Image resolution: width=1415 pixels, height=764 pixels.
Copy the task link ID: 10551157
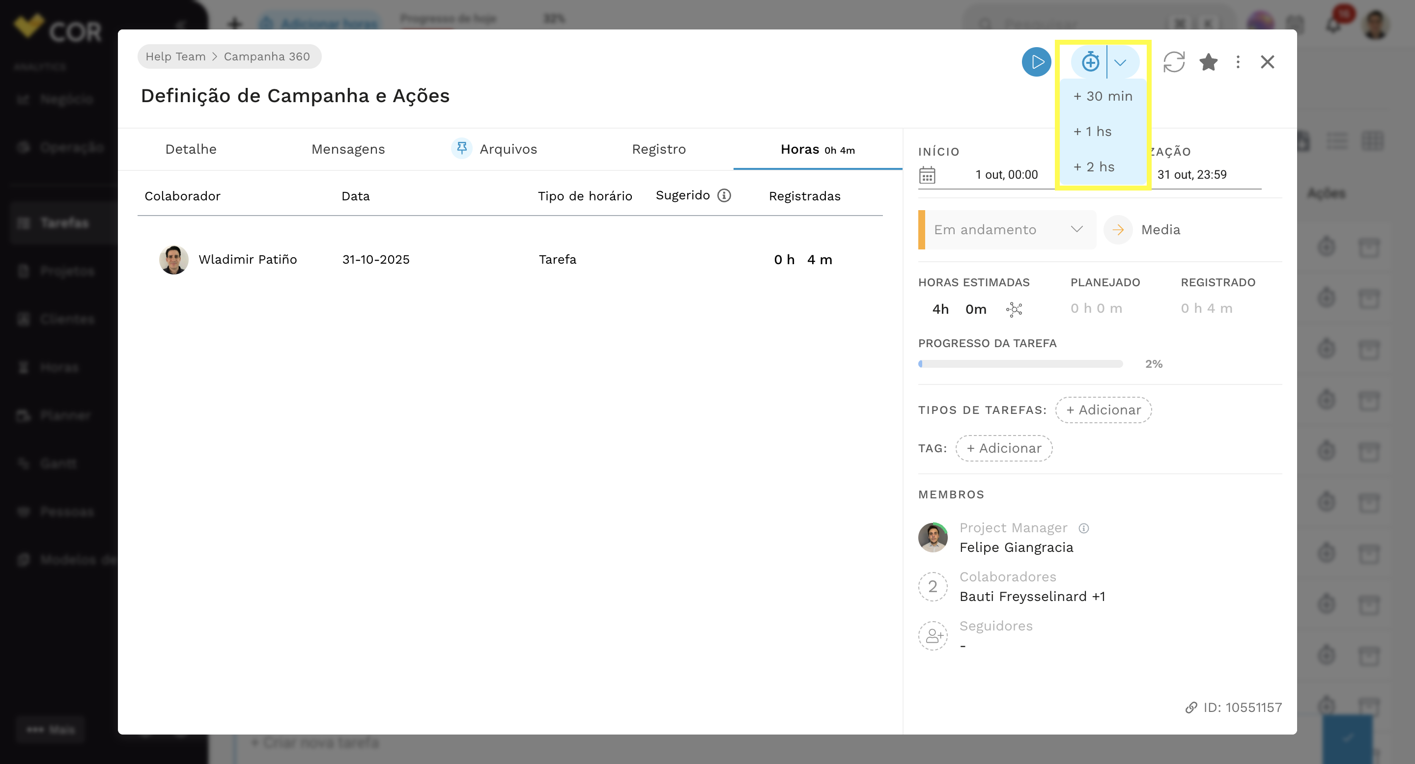point(1234,708)
